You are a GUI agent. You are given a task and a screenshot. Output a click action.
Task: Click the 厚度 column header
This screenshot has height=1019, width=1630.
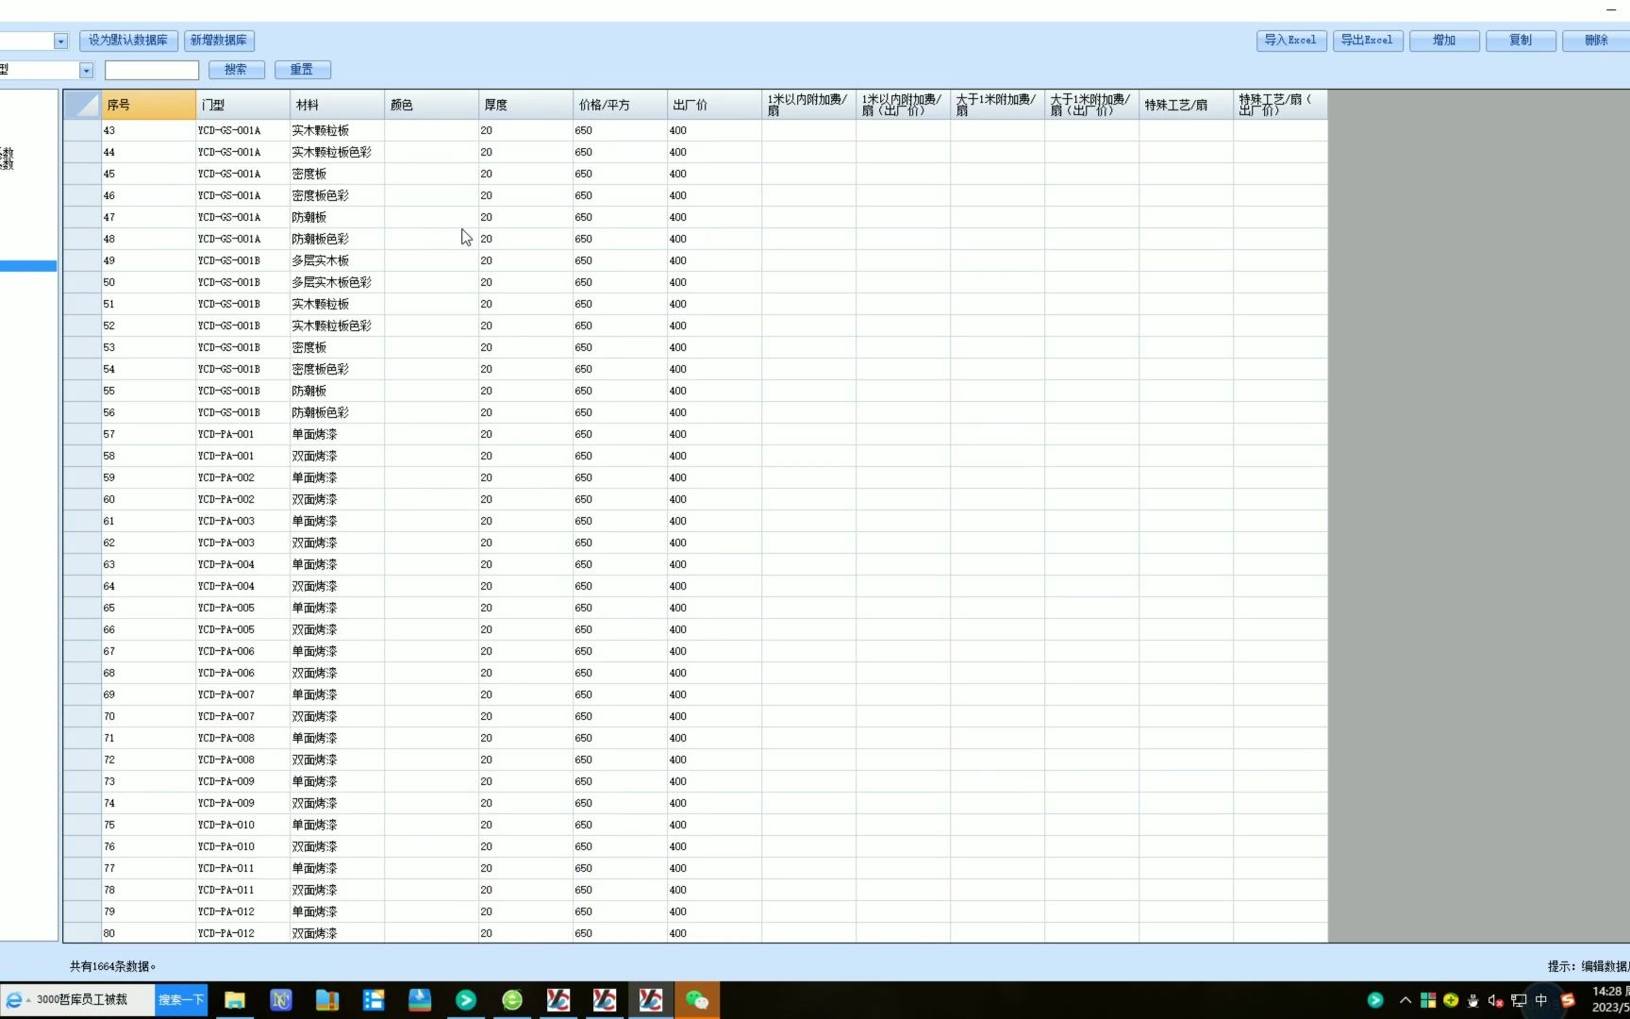pos(526,105)
